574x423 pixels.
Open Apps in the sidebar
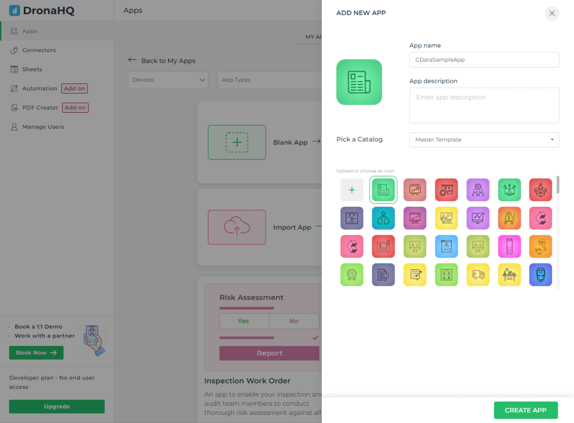click(57, 31)
